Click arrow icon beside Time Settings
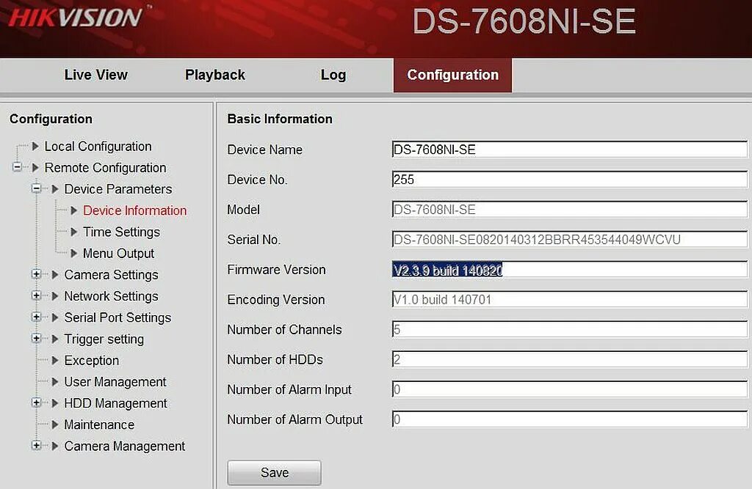752x489 pixels. pyautogui.click(x=74, y=232)
